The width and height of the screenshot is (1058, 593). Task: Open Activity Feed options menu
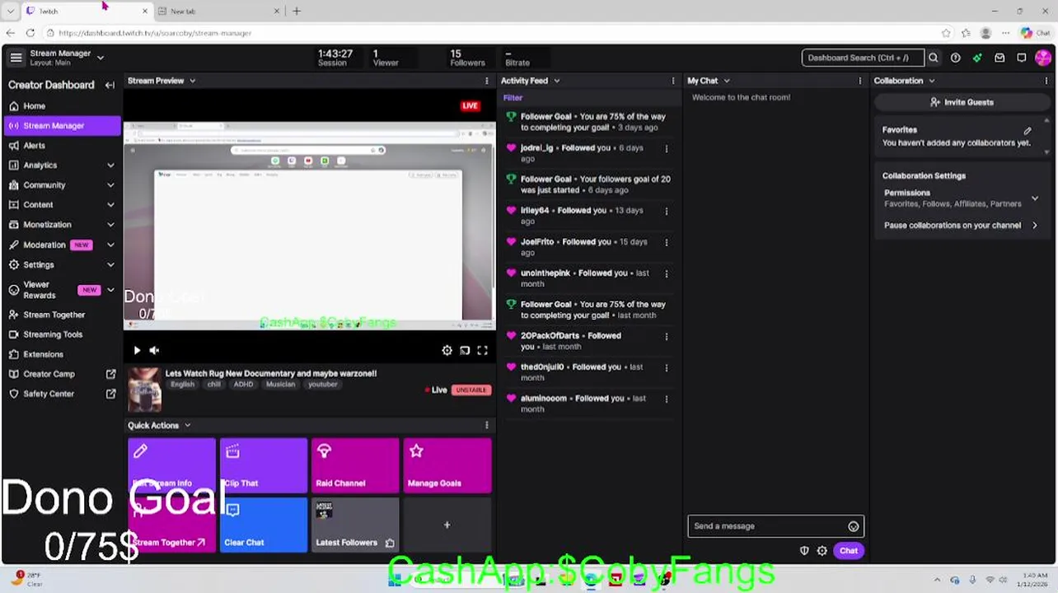click(x=673, y=81)
